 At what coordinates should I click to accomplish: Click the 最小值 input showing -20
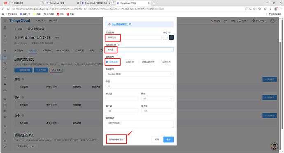pos(122,111)
